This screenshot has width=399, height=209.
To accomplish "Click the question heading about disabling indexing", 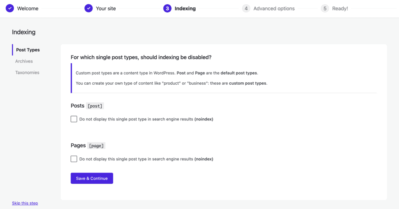I will coord(141,57).
